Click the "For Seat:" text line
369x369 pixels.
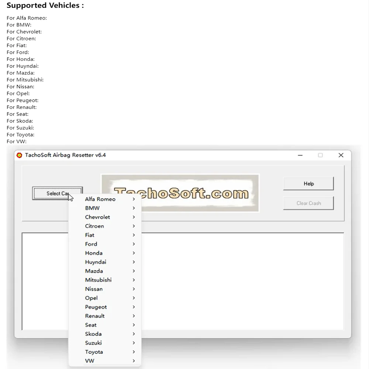(18, 114)
